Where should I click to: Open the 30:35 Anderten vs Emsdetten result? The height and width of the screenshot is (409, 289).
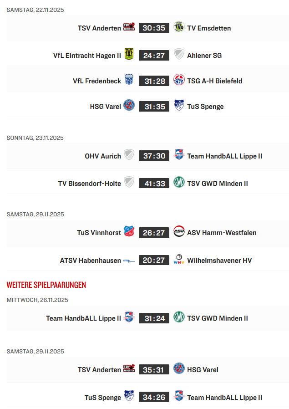coord(154,28)
